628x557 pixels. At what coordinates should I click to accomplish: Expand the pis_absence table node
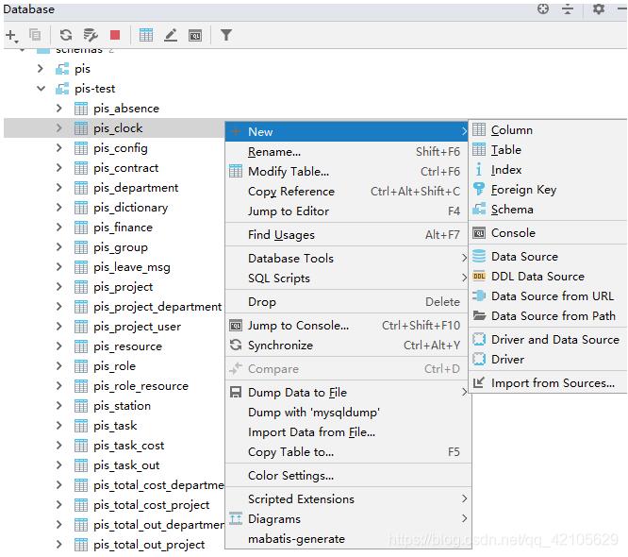[x=59, y=109]
